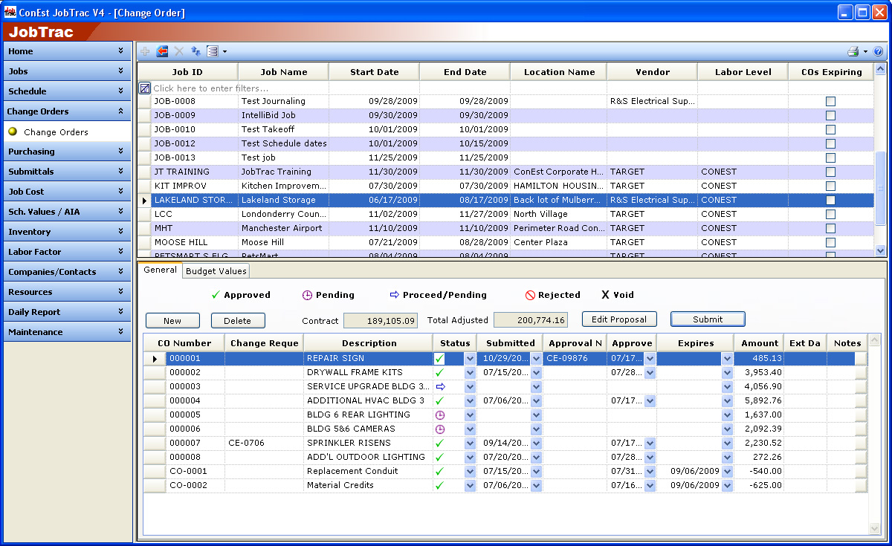Viewport: 892px width, 546px height.
Task: Open the Back navigation arrow icon
Action: coord(161,51)
